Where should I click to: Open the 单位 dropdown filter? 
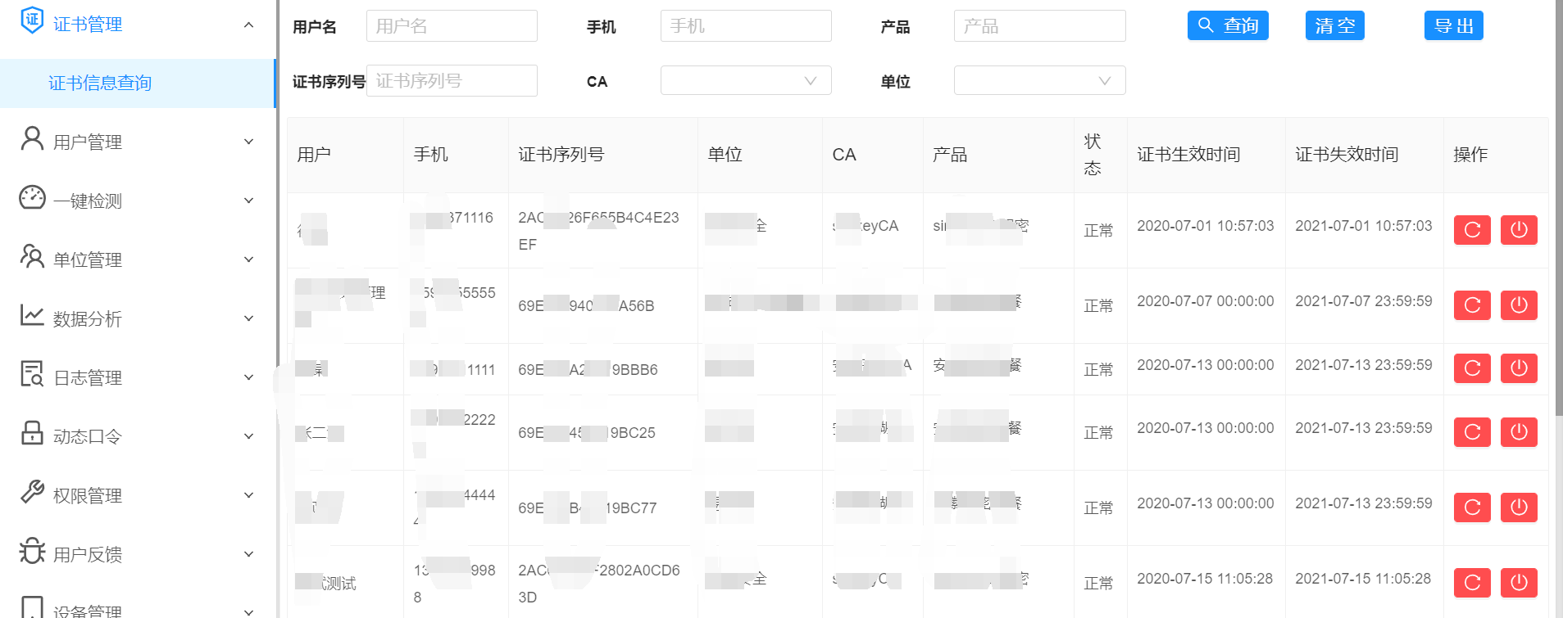[x=1038, y=80]
